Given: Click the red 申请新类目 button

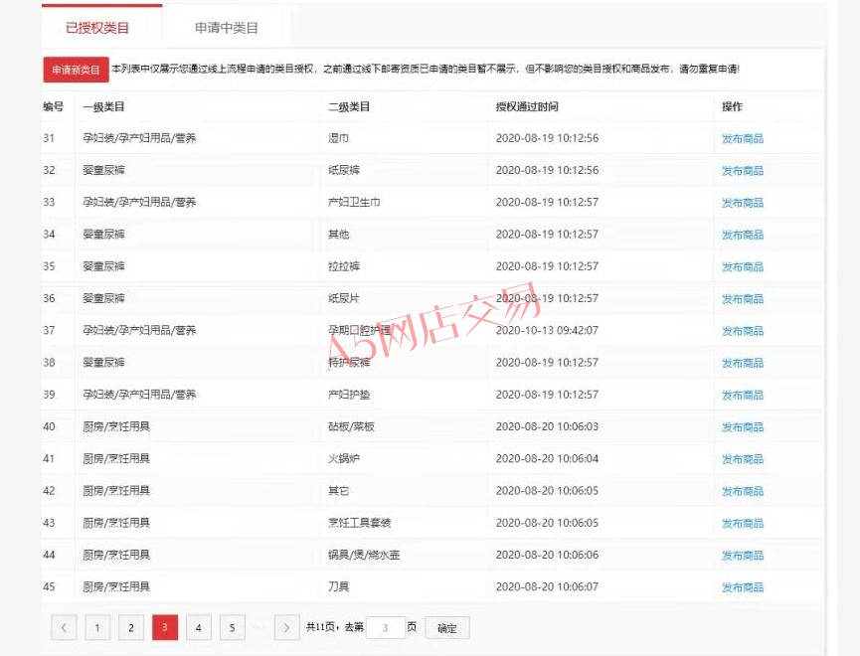Looking at the screenshot, I should pyautogui.click(x=76, y=70).
